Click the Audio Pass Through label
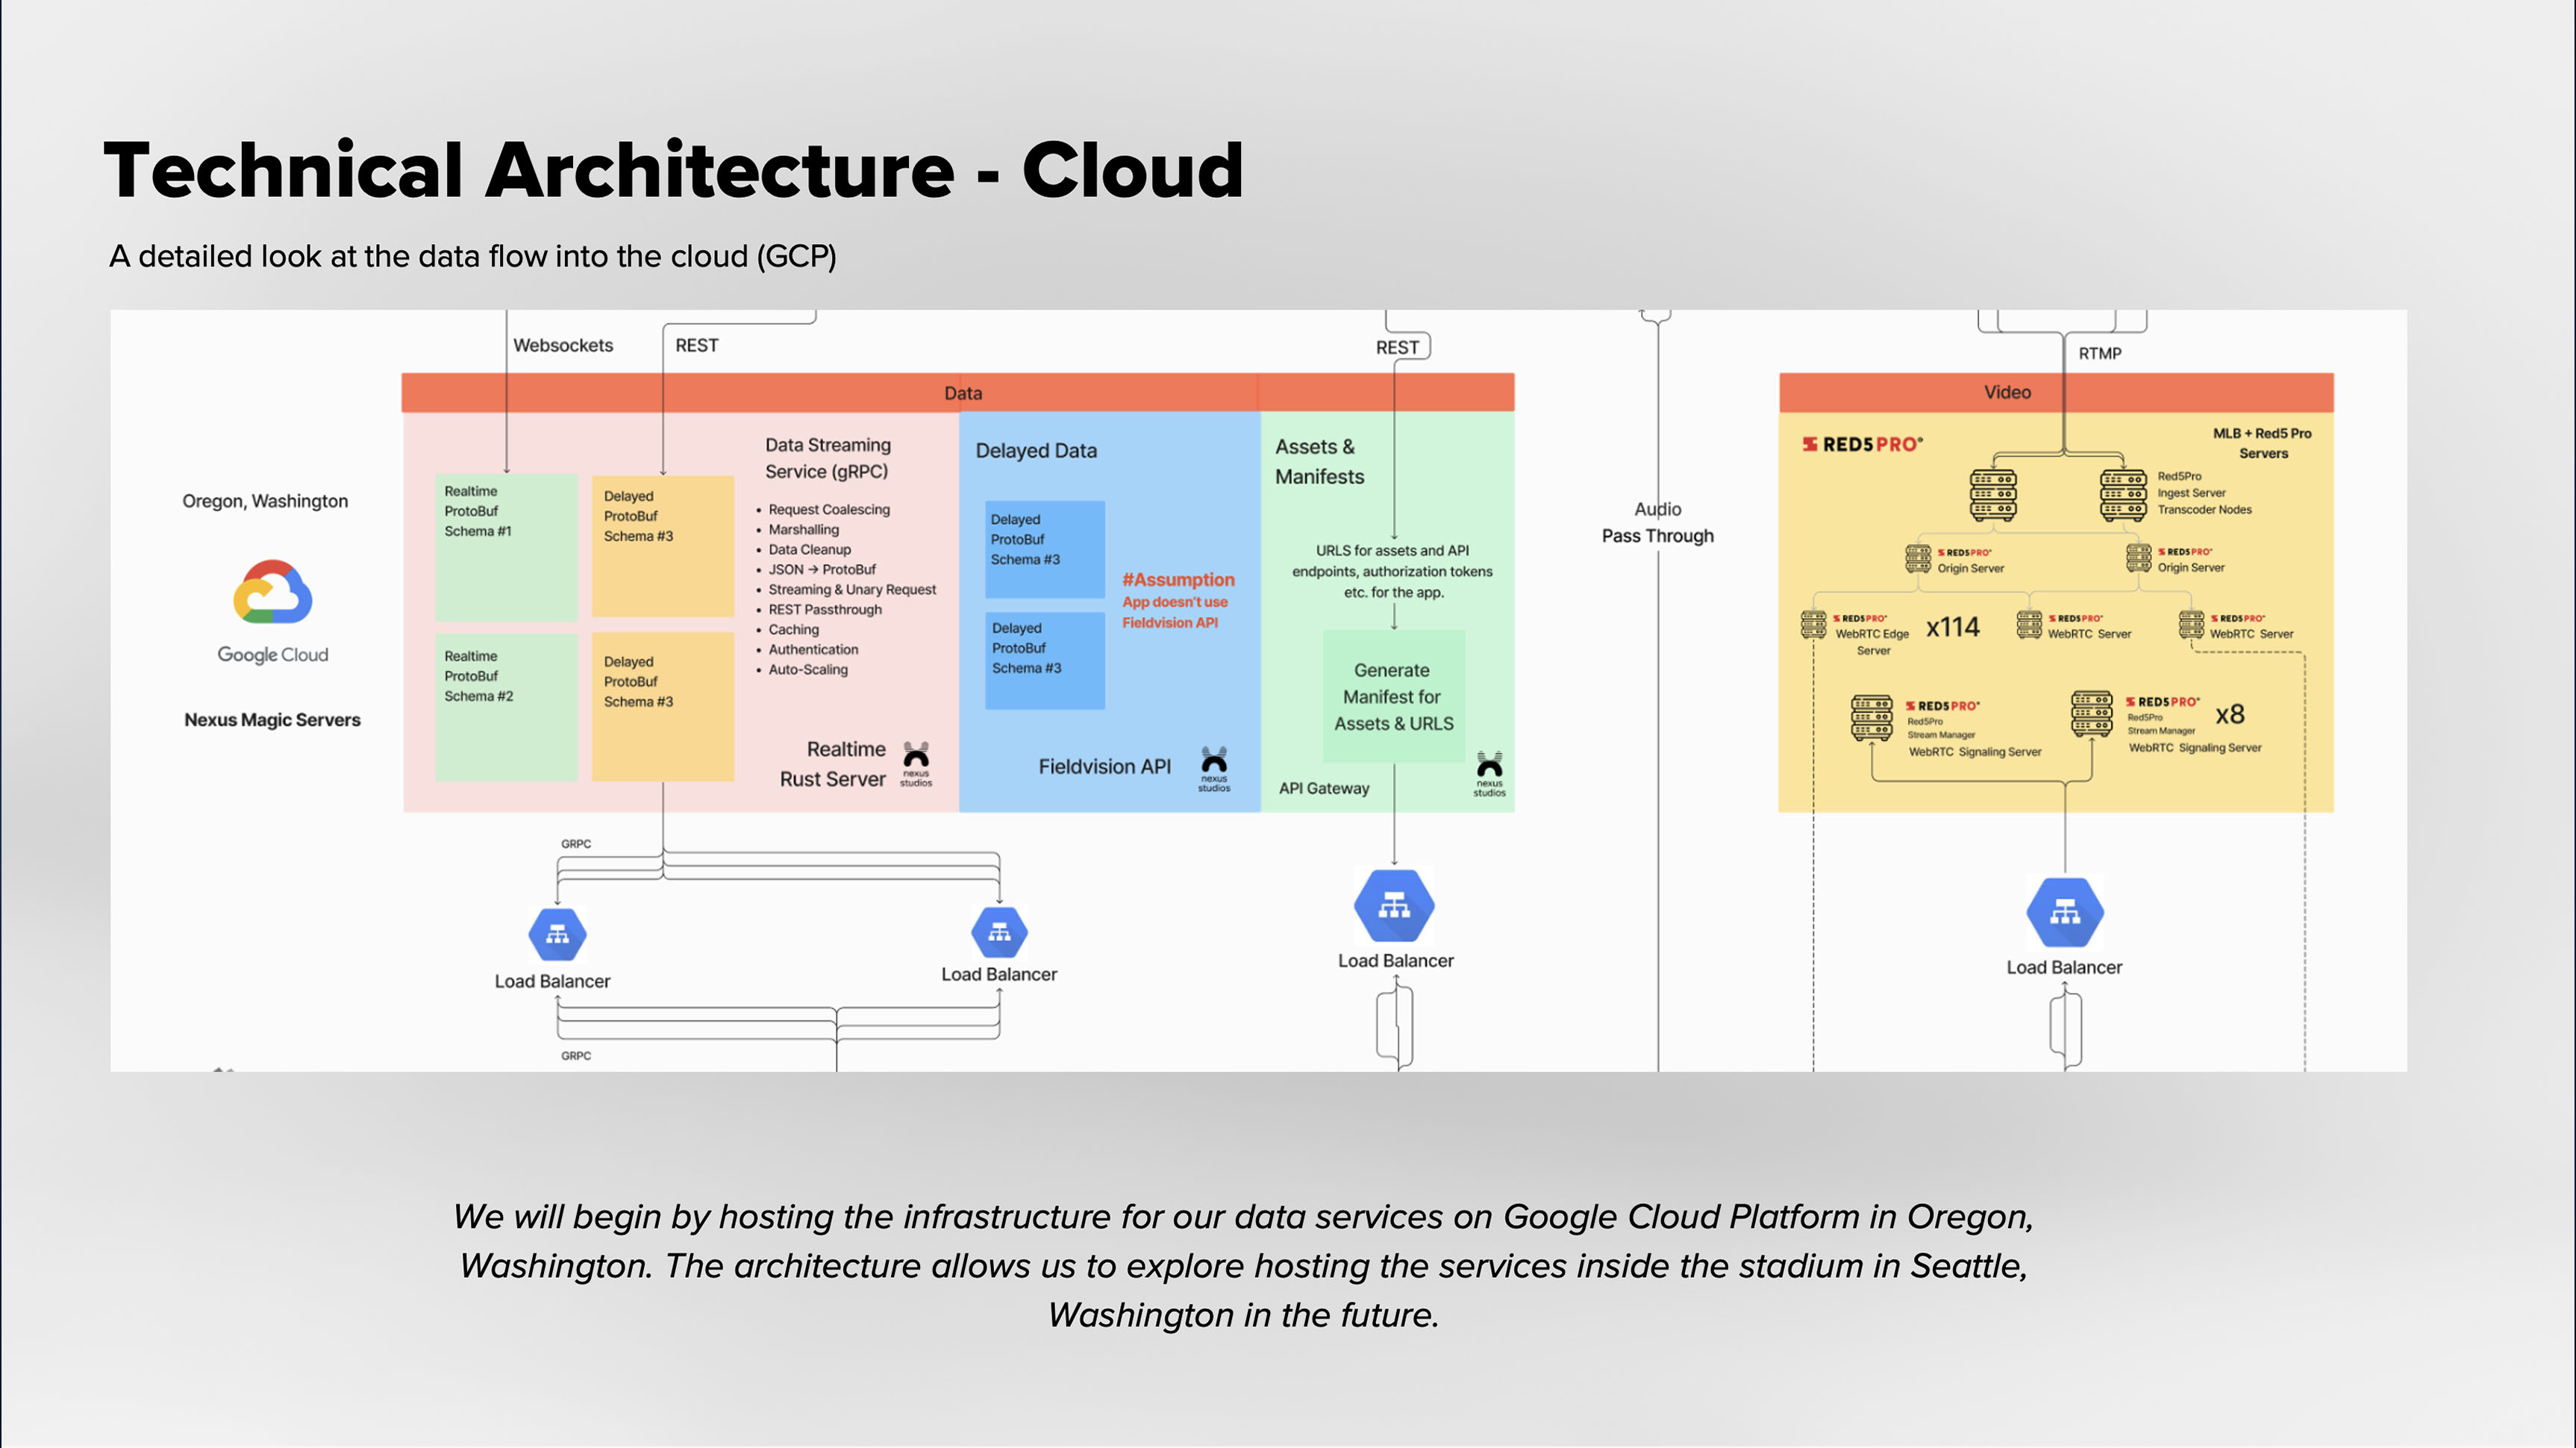The height and width of the screenshot is (1448, 2576). click(1657, 522)
